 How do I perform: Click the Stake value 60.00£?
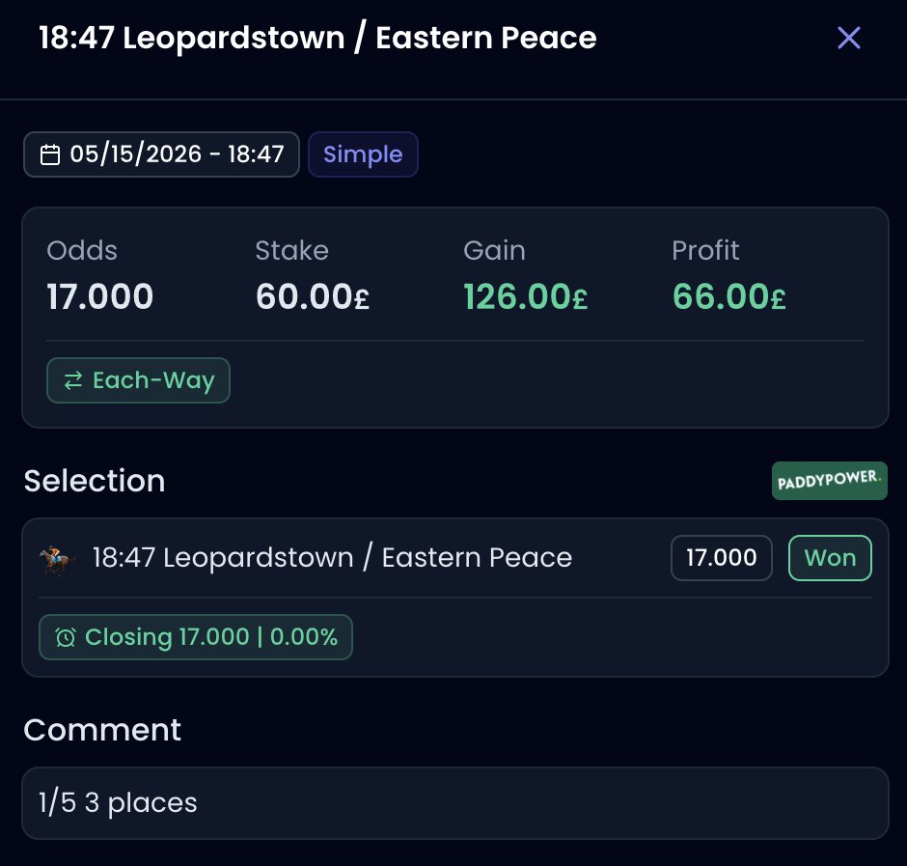pyautogui.click(x=313, y=297)
